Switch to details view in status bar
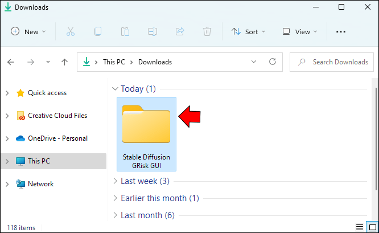This screenshot has width=379, height=233. (x=360, y=227)
